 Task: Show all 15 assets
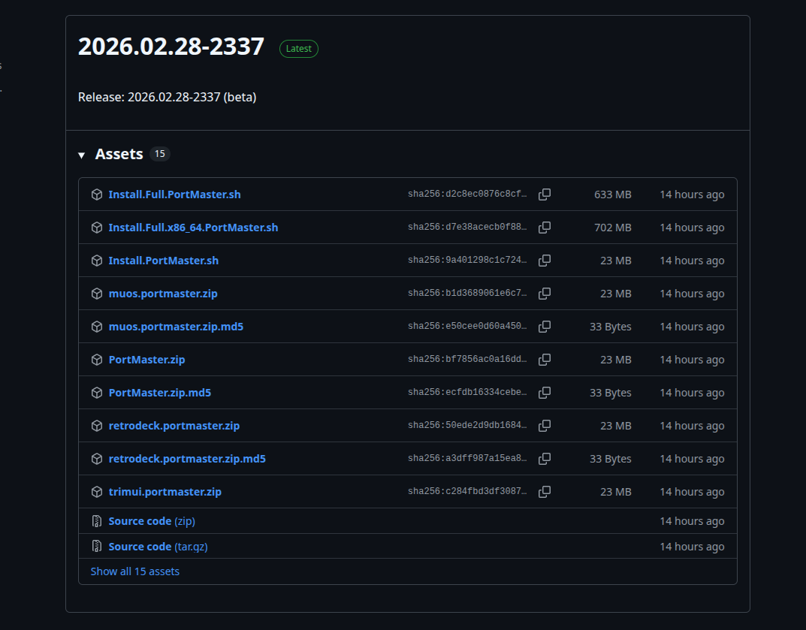point(135,571)
